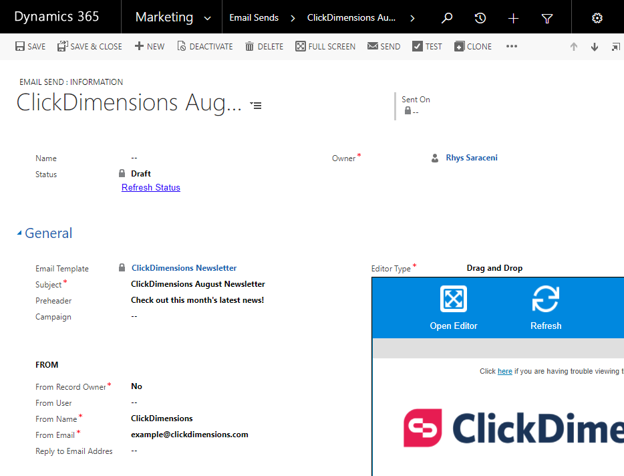Go to the Email Sends breadcrumb
The width and height of the screenshot is (624, 476).
pos(254,18)
